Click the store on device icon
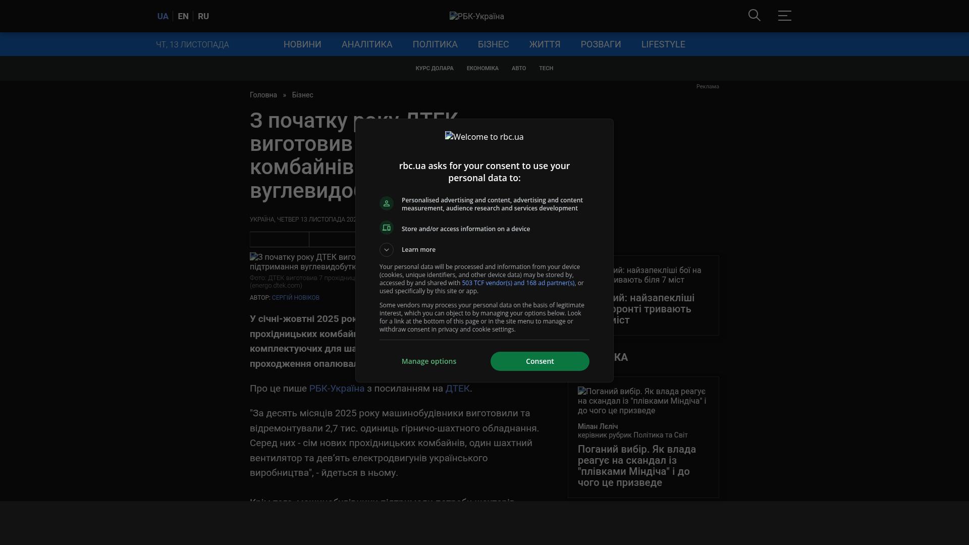 click(387, 228)
